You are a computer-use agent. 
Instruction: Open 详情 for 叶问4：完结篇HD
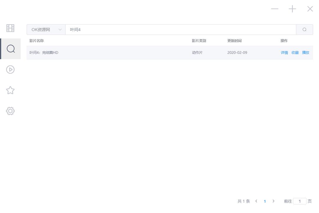[284, 52]
